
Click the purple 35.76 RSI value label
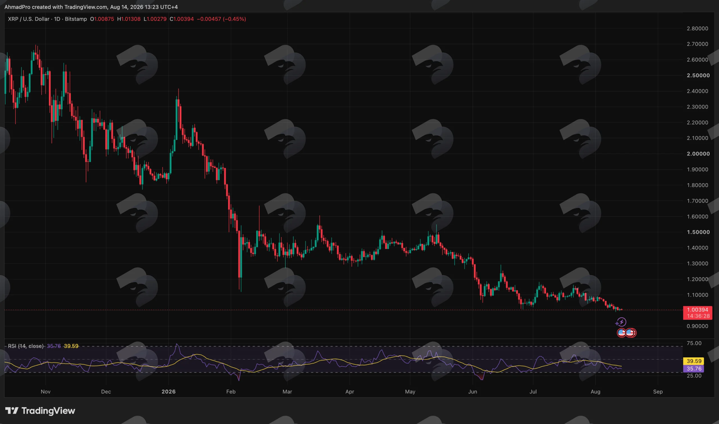click(694, 369)
